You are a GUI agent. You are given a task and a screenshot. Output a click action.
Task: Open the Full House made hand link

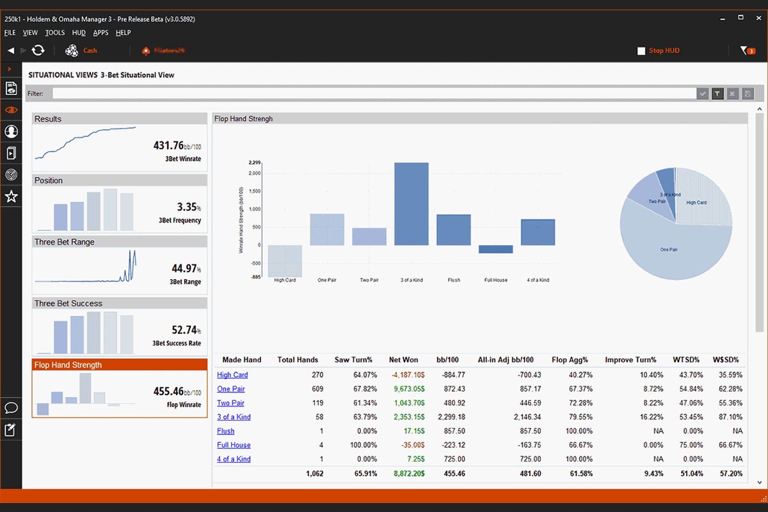point(234,445)
